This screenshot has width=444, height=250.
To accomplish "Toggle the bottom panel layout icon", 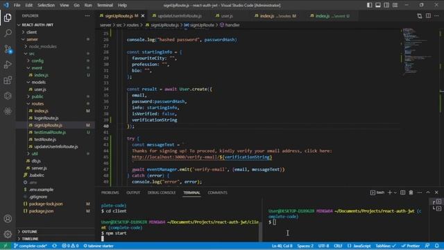I will tap(378, 5).
